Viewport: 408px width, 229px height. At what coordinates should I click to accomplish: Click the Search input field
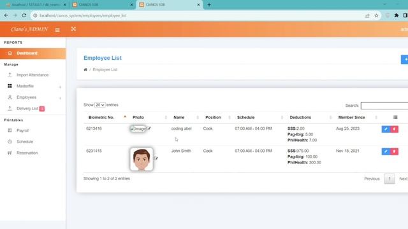[x=384, y=106]
